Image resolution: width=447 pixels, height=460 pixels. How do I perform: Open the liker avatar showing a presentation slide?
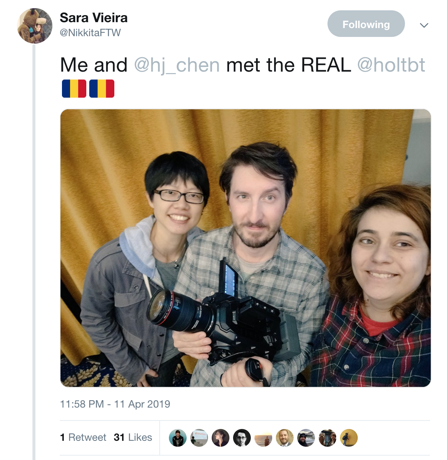point(199,438)
